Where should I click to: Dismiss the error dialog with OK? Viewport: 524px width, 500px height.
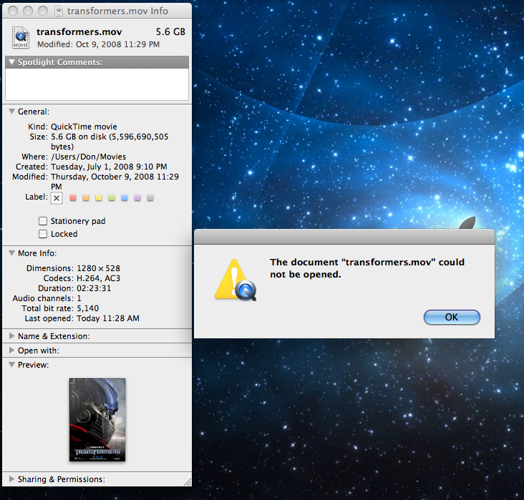[x=452, y=317]
